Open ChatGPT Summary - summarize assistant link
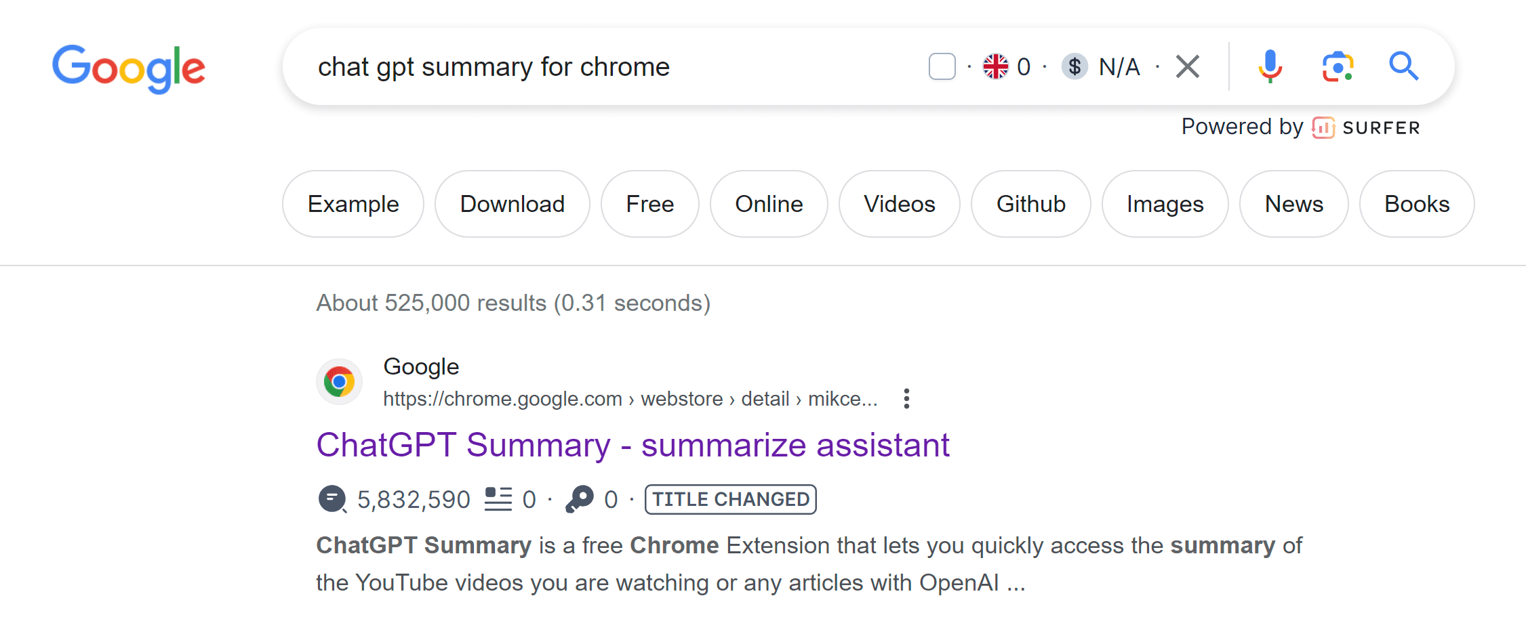Image resolution: width=1526 pixels, height=640 pixels. click(633, 446)
